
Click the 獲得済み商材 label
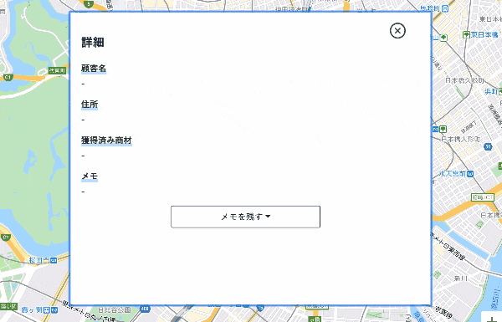tap(106, 141)
